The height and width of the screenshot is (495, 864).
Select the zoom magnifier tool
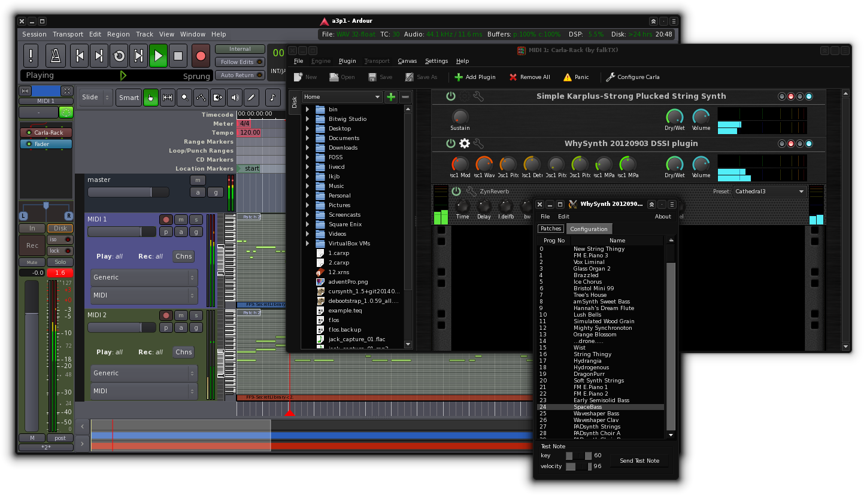[184, 98]
